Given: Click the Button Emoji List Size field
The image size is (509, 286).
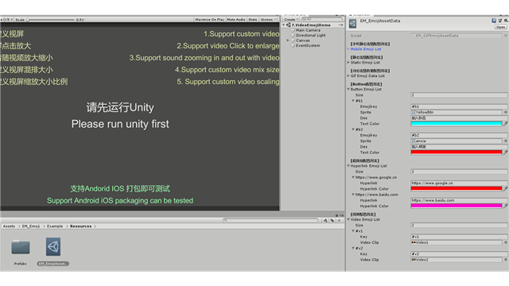Looking at the screenshot, I should point(459,95).
